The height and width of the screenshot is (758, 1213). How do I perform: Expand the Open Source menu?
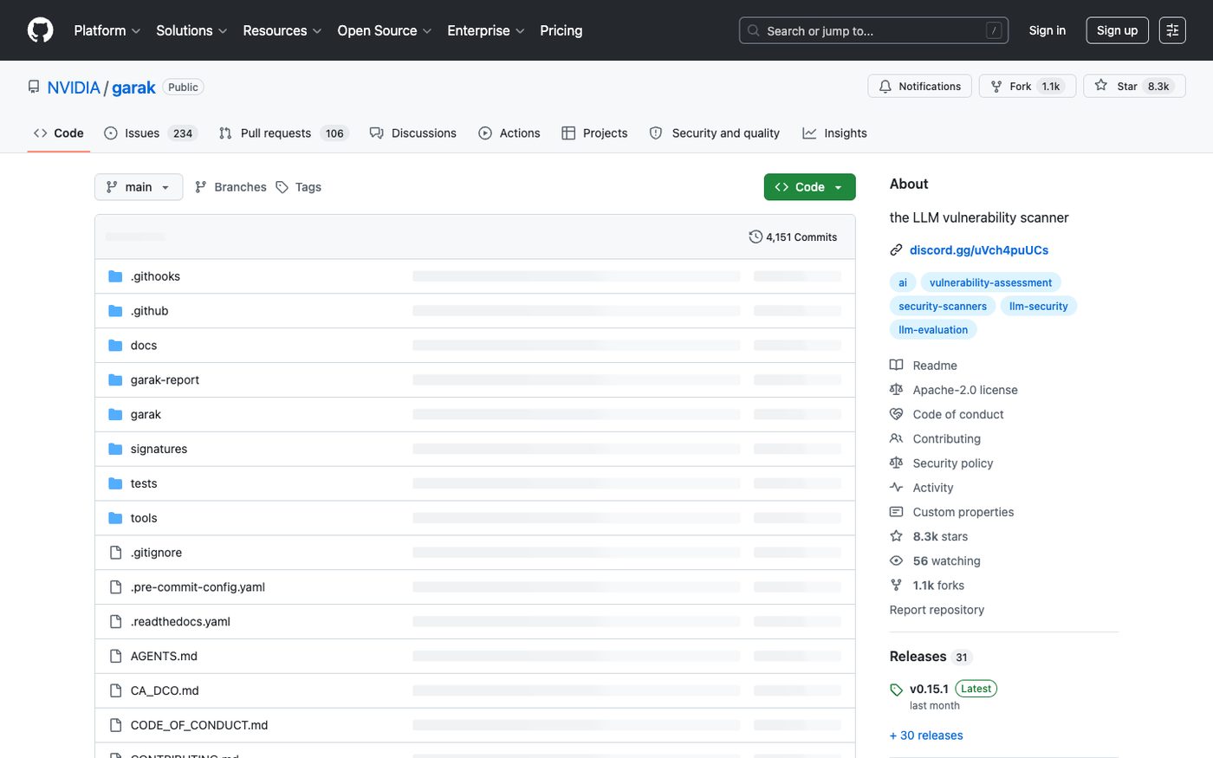[x=385, y=30]
